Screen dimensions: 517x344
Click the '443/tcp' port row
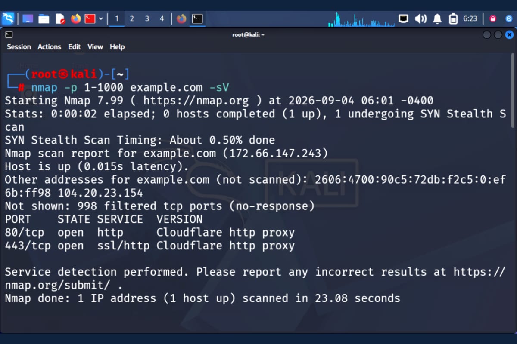point(150,246)
